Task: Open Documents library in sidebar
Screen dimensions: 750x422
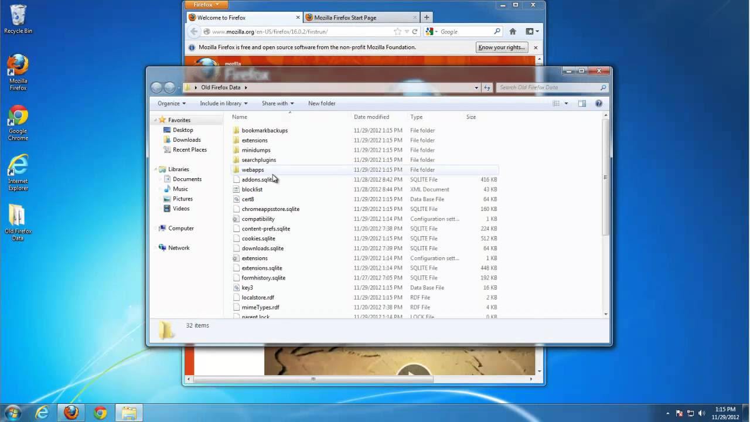Action: coord(187,179)
